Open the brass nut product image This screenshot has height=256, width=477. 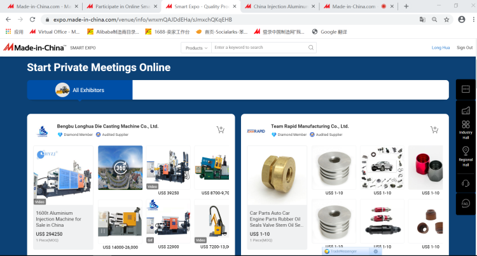[277, 175]
